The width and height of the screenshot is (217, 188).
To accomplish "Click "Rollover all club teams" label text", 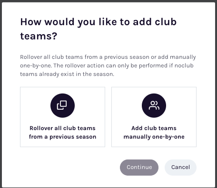I will pyautogui.click(x=62, y=128).
